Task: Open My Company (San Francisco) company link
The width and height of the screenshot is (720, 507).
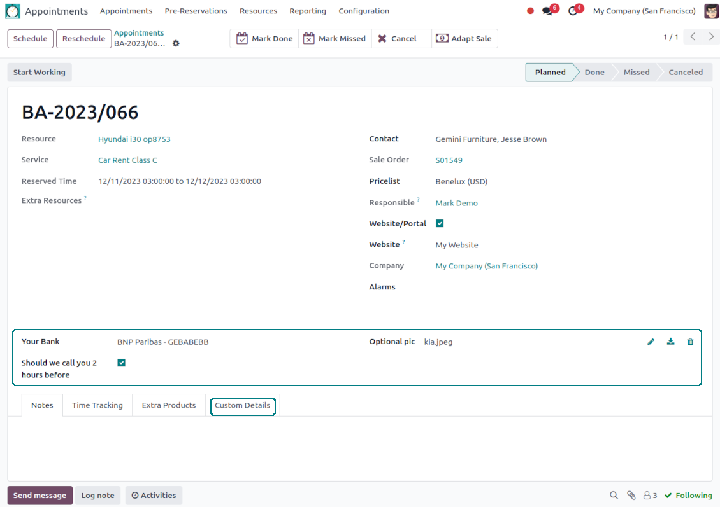Action: point(486,266)
